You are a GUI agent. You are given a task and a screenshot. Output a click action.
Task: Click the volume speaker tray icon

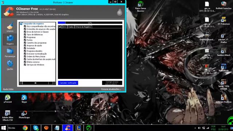coord(199,128)
